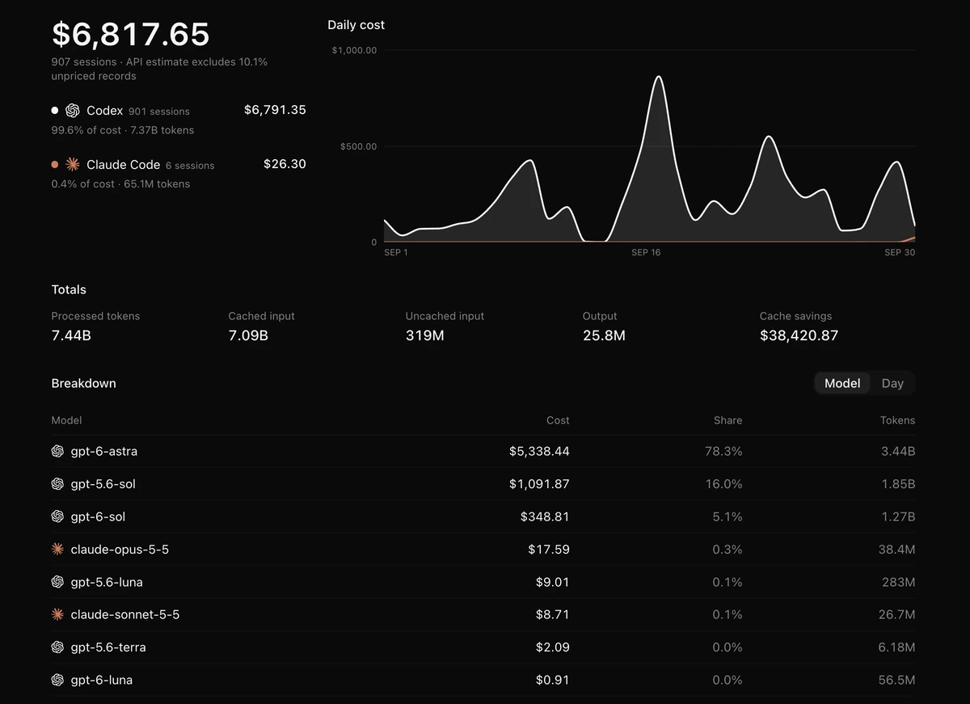
Task: Click the Model column header
Action: point(66,420)
